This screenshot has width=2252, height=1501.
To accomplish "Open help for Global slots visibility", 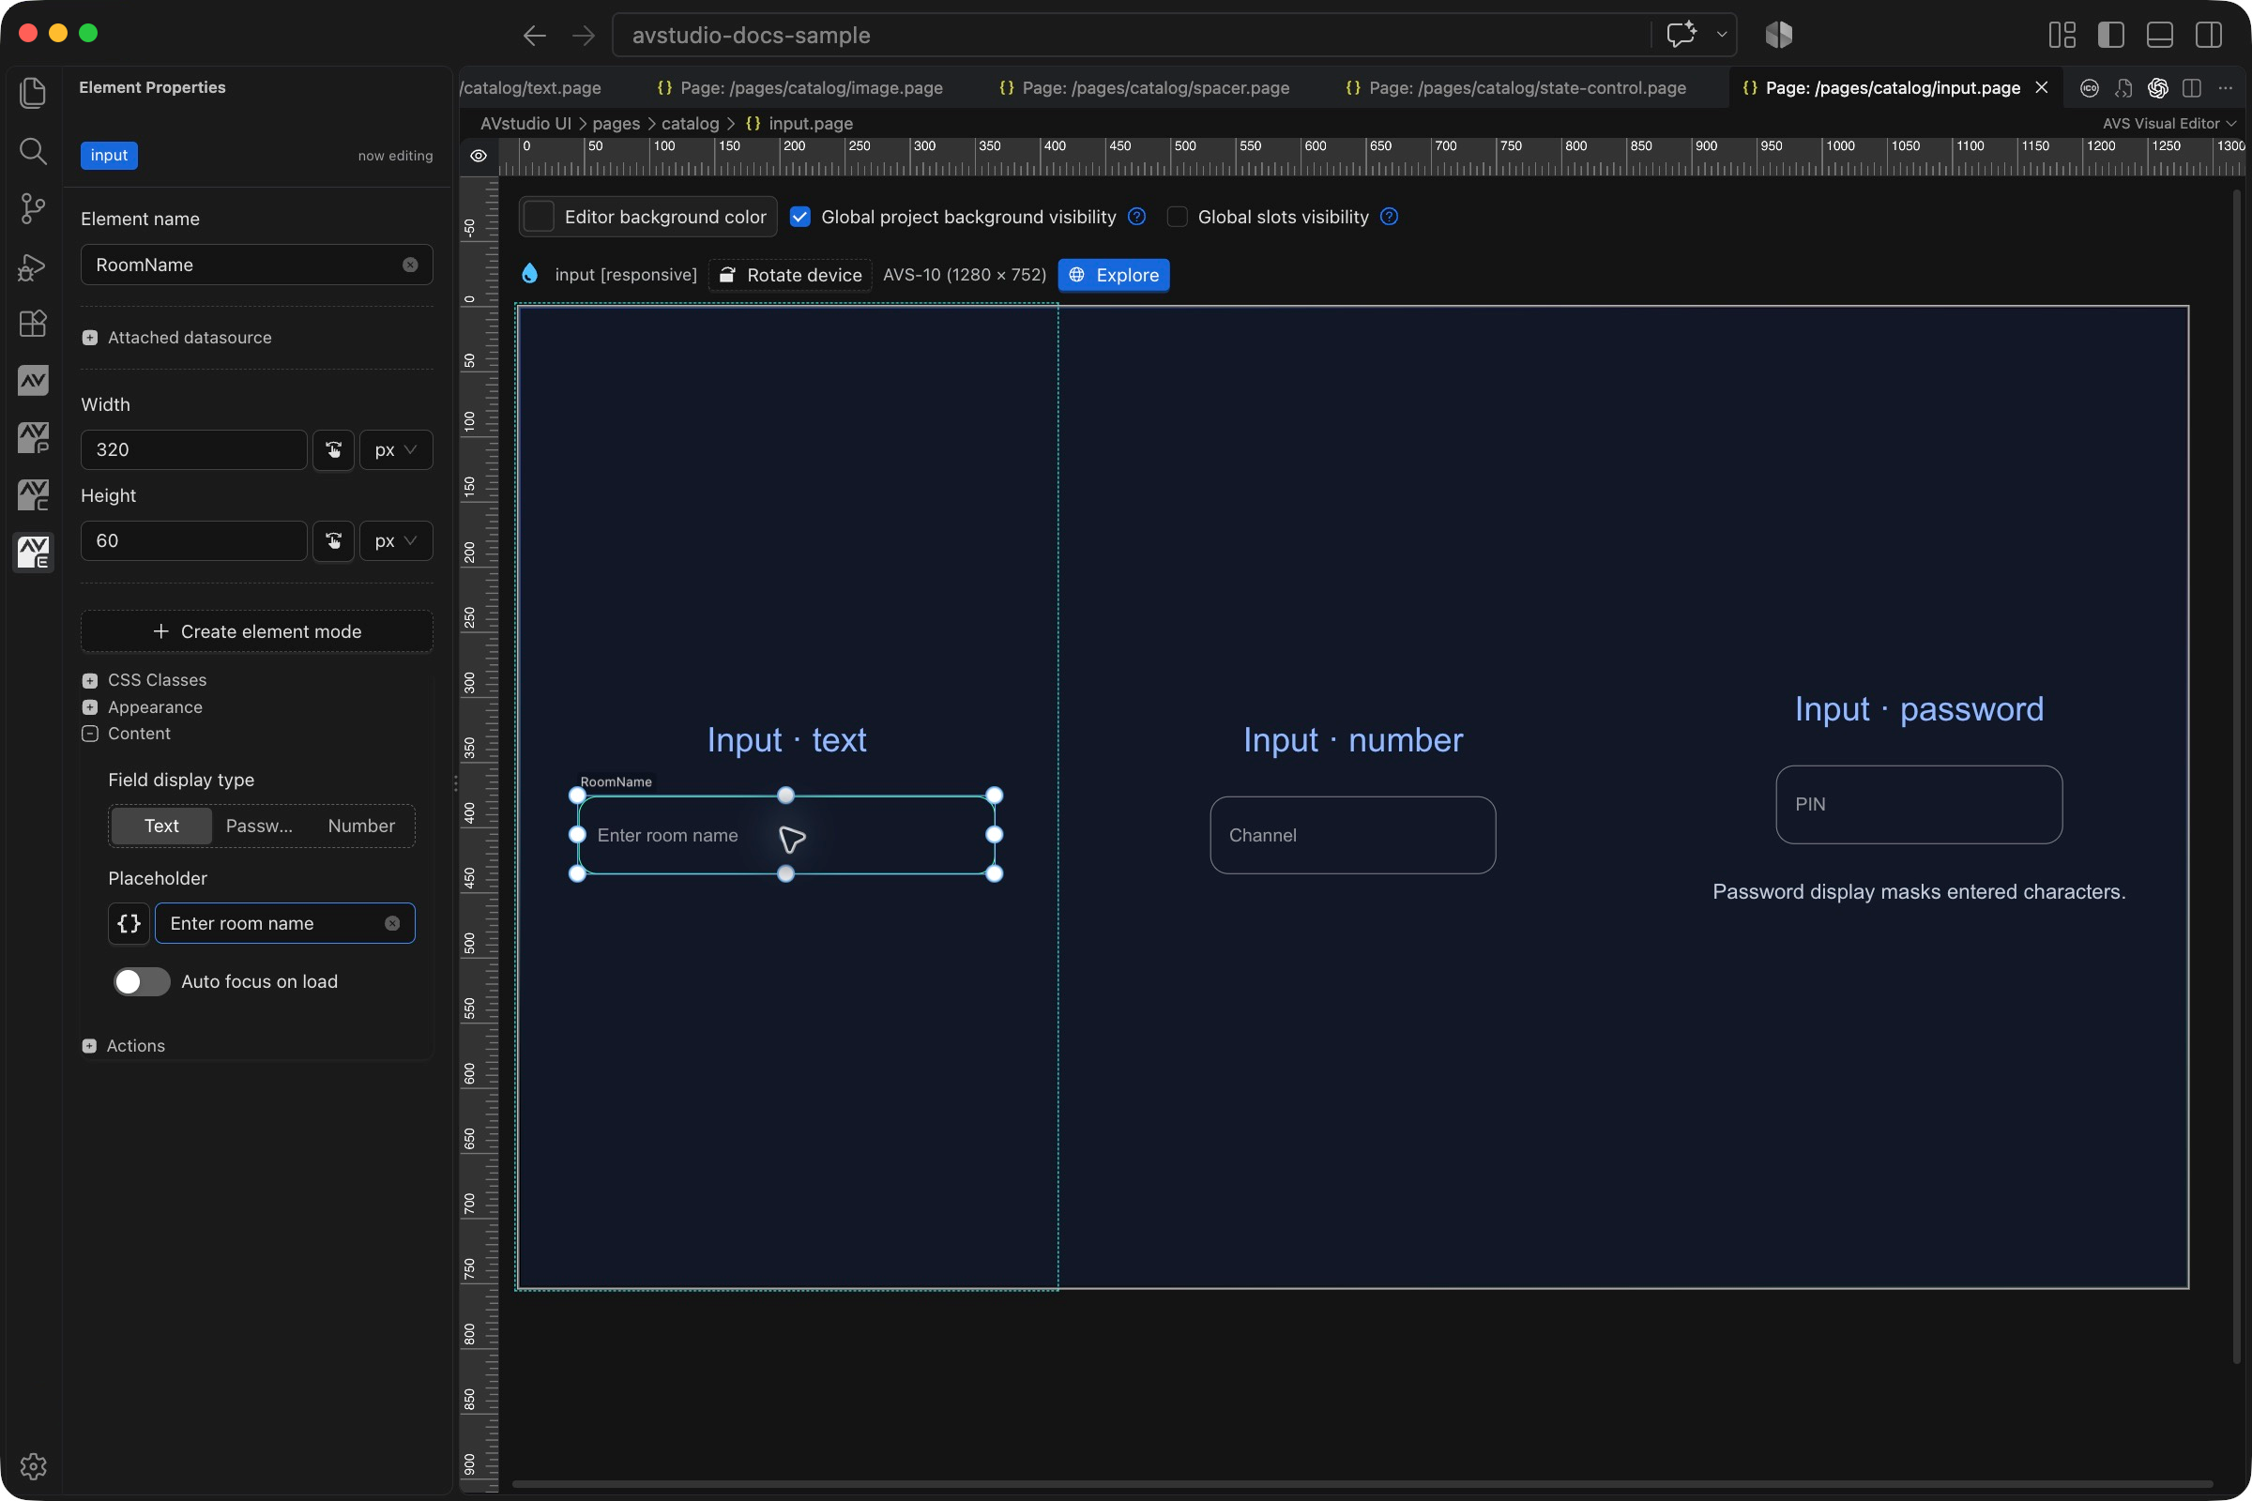I will pos(1390,217).
